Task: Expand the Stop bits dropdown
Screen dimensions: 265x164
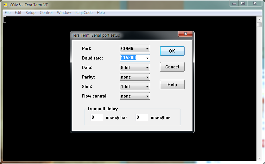Action: [135, 86]
